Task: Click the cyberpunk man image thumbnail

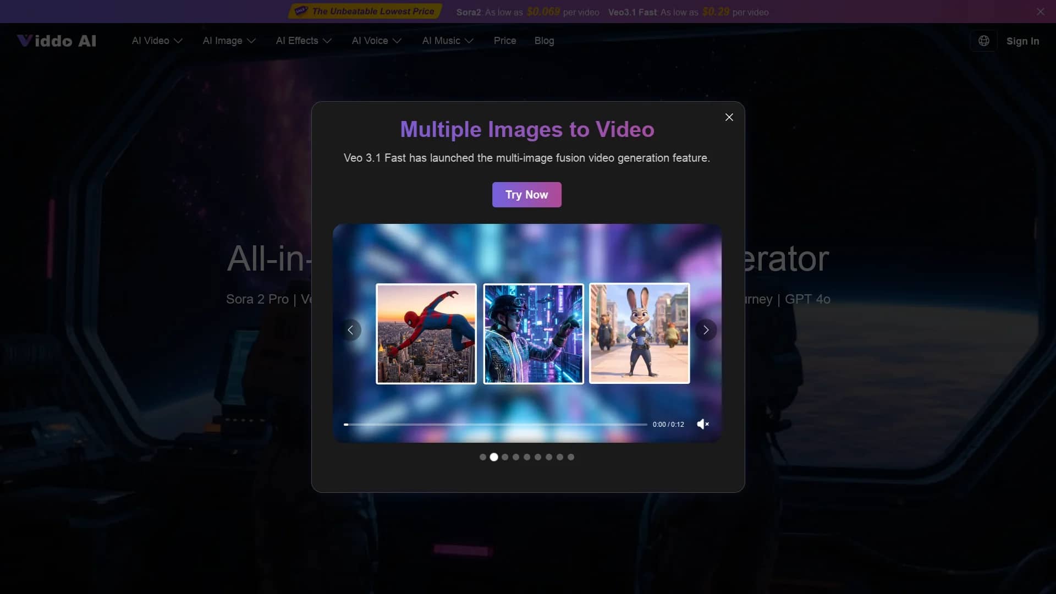Action: pos(533,333)
